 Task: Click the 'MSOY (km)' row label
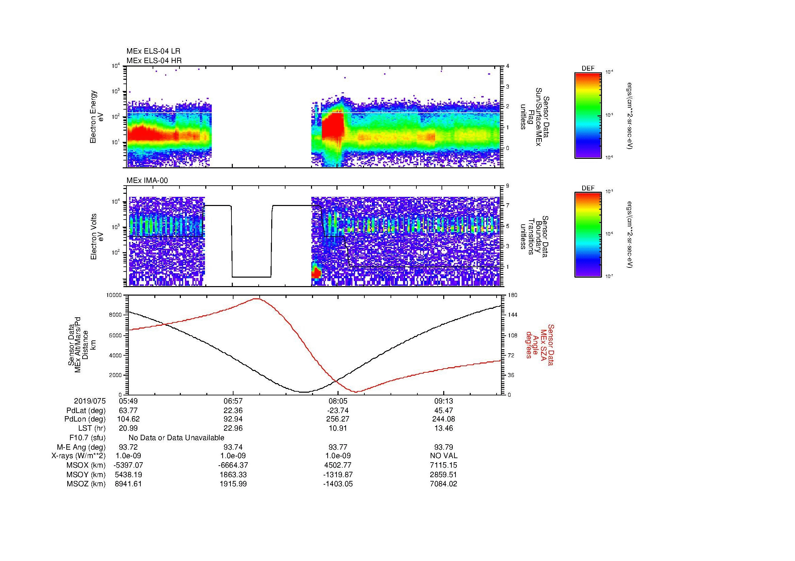point(86,474)
